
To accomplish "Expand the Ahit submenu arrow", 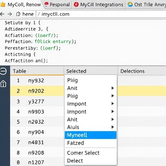I will [x=113, y=119].
